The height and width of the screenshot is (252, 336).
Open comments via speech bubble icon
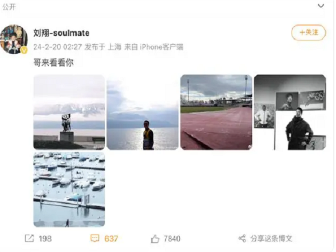[x=95, y=239]
